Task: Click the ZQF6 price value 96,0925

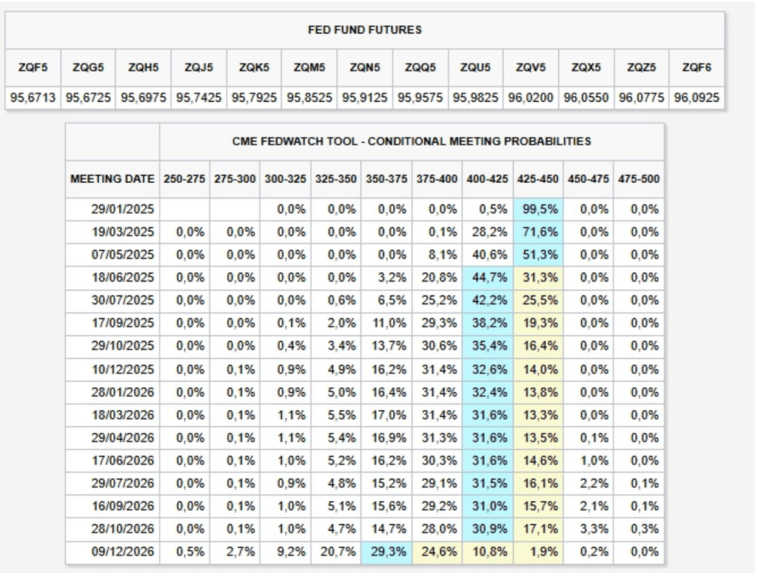Action: (x=696, y=97)
